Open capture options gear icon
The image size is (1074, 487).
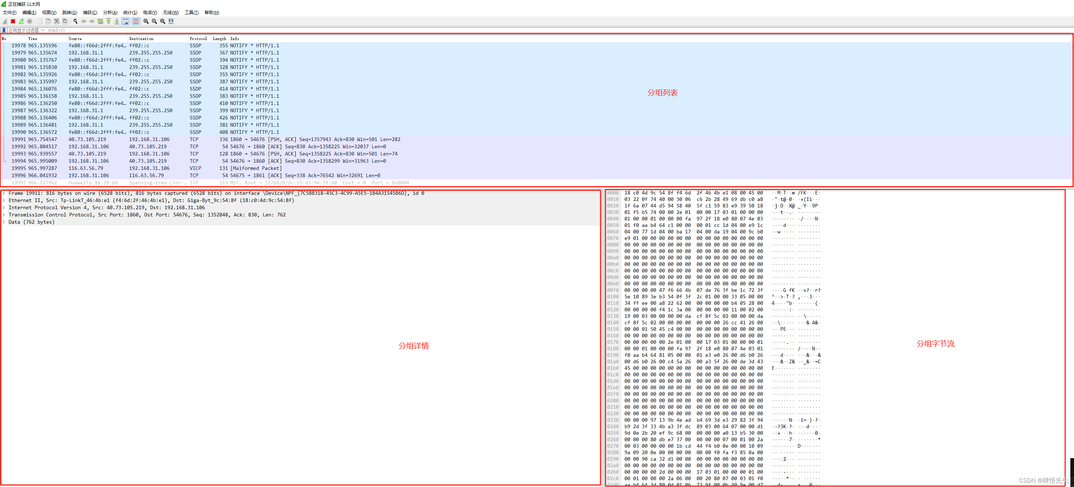(x=30, y=21)
